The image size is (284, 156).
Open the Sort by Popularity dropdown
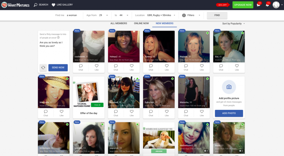tap(234, 24)
